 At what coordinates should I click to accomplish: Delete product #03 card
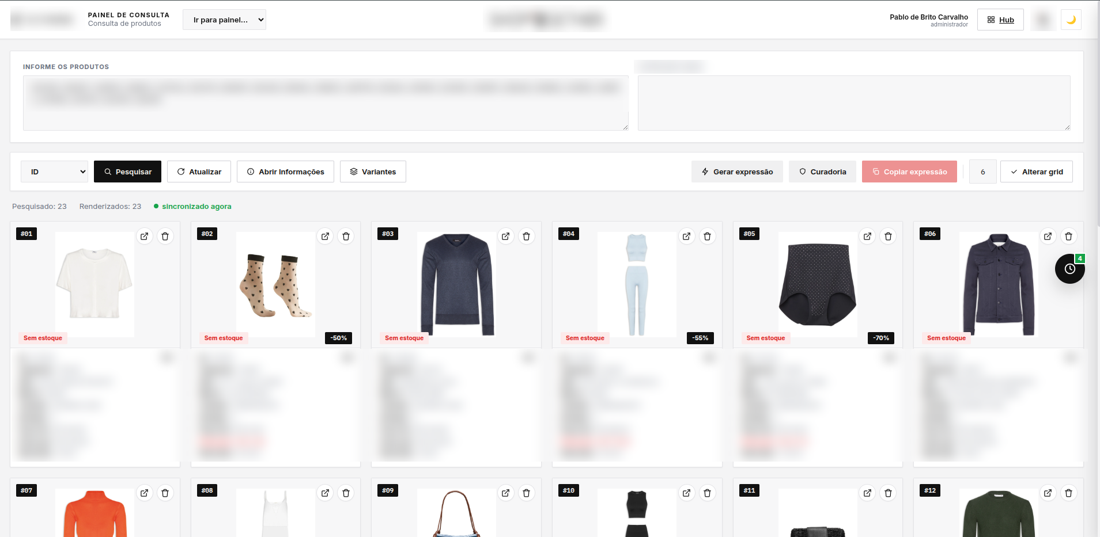[527, 236]
